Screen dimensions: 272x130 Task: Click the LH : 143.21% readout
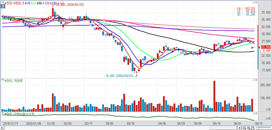246,8
